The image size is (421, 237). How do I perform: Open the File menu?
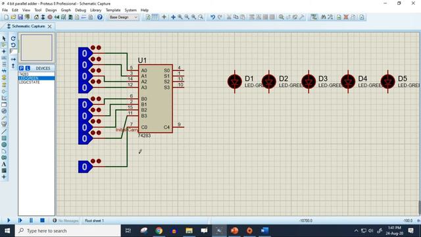pyautogui.click(x=5, y=10)
